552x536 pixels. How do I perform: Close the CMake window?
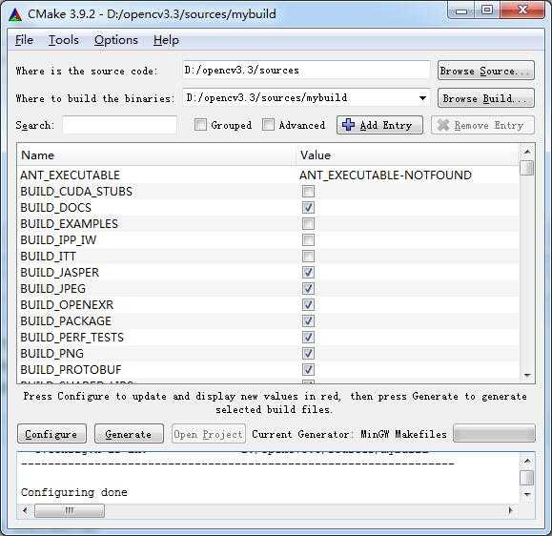(522, 10)
